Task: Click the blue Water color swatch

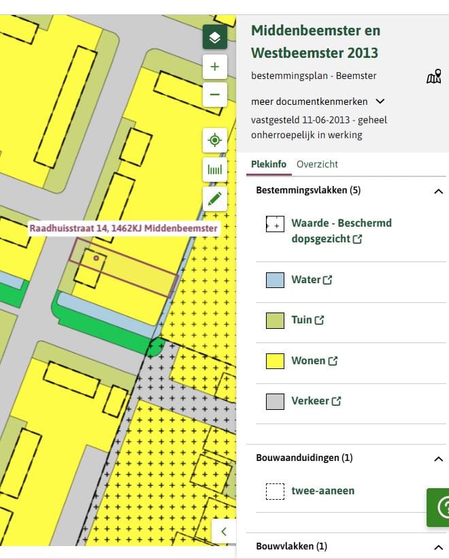Action: 275,280
